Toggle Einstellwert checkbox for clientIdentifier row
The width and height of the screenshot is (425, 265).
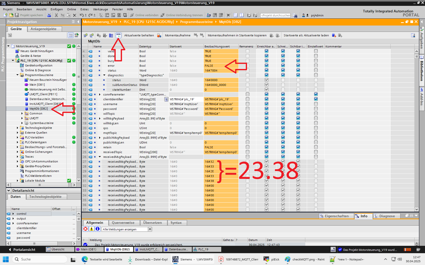point(316,99)
